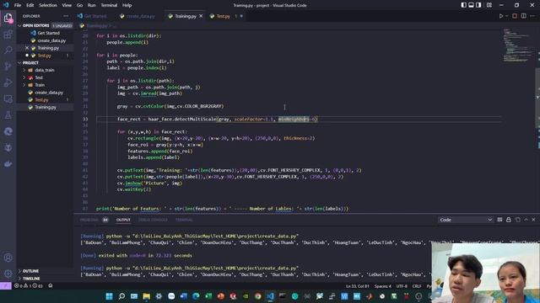Close Training.py in Open Editors list
The image size is (540, 303).
27,48
